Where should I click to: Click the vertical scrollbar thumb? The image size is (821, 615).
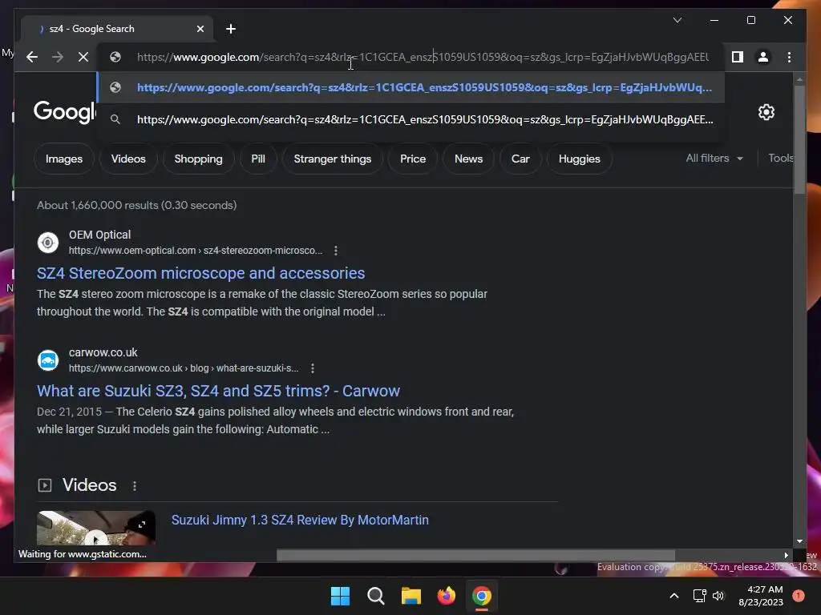(799, 139)
